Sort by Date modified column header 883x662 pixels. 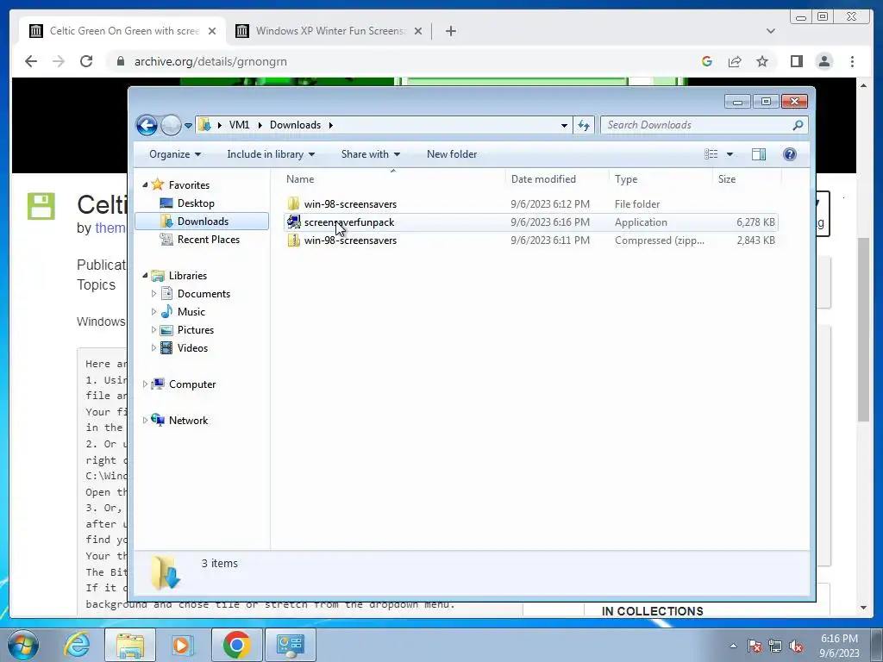tap(557, 179)
